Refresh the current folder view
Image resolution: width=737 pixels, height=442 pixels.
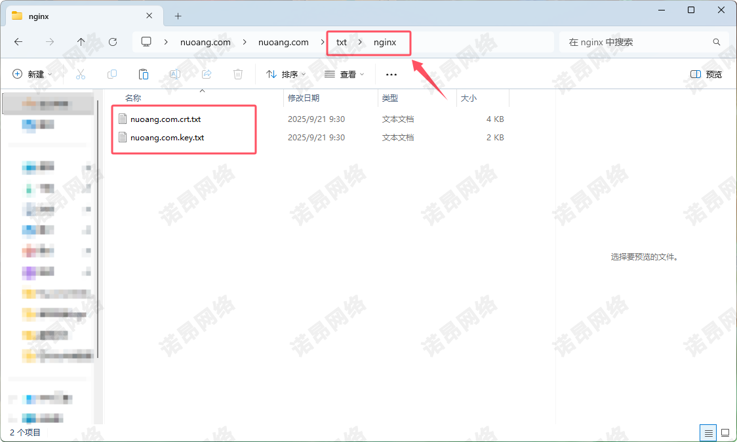113,42
